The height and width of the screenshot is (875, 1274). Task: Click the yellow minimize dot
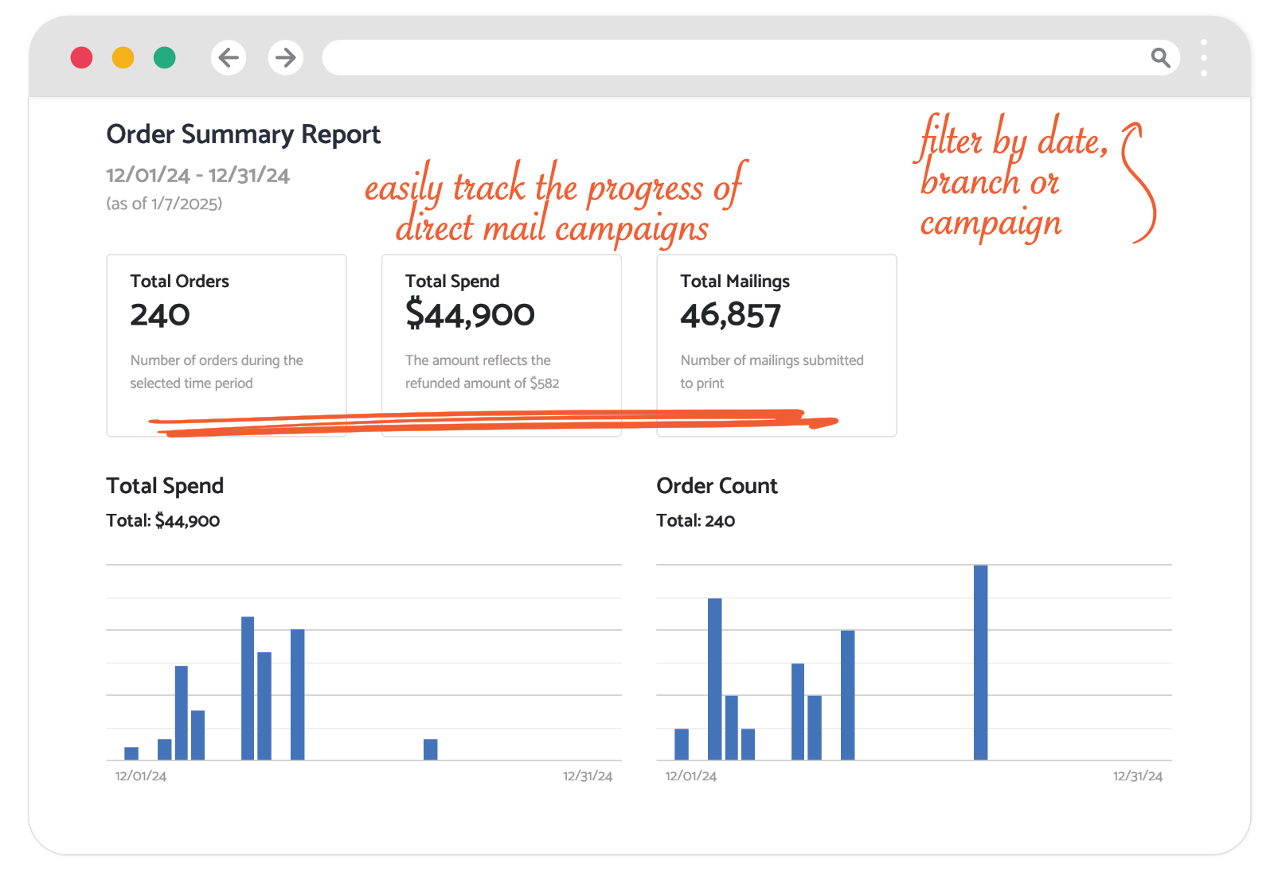tap(123, 57)
